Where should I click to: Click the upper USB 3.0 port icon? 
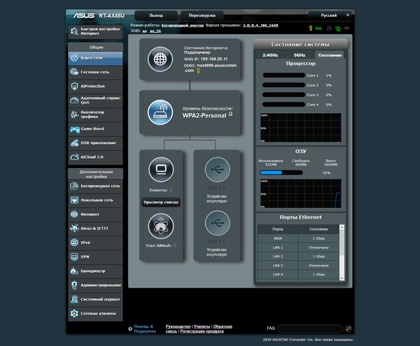pos(217,169)
